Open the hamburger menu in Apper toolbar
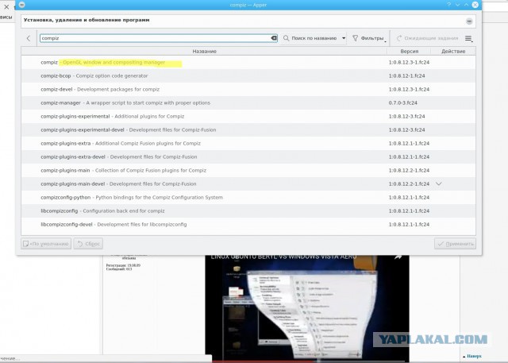Viewport: 508px width, 363px height. pos(468,38)
